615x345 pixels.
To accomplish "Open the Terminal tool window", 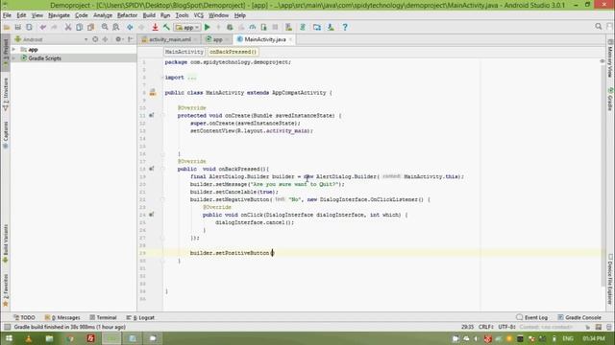I will tap(103, 317).
